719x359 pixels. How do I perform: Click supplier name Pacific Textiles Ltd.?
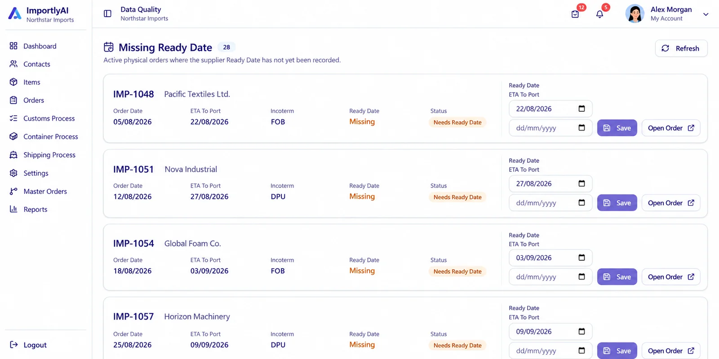(197, 94)
